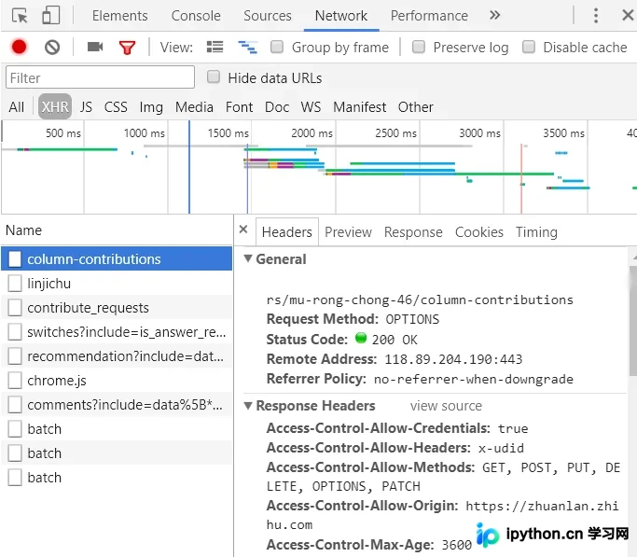Open the Sources tab
The width and height of the screenshot is (637, 557).
(268, 16)
